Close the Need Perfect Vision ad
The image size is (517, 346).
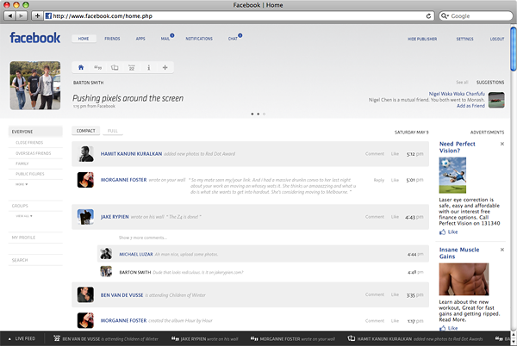pos(502,144)
